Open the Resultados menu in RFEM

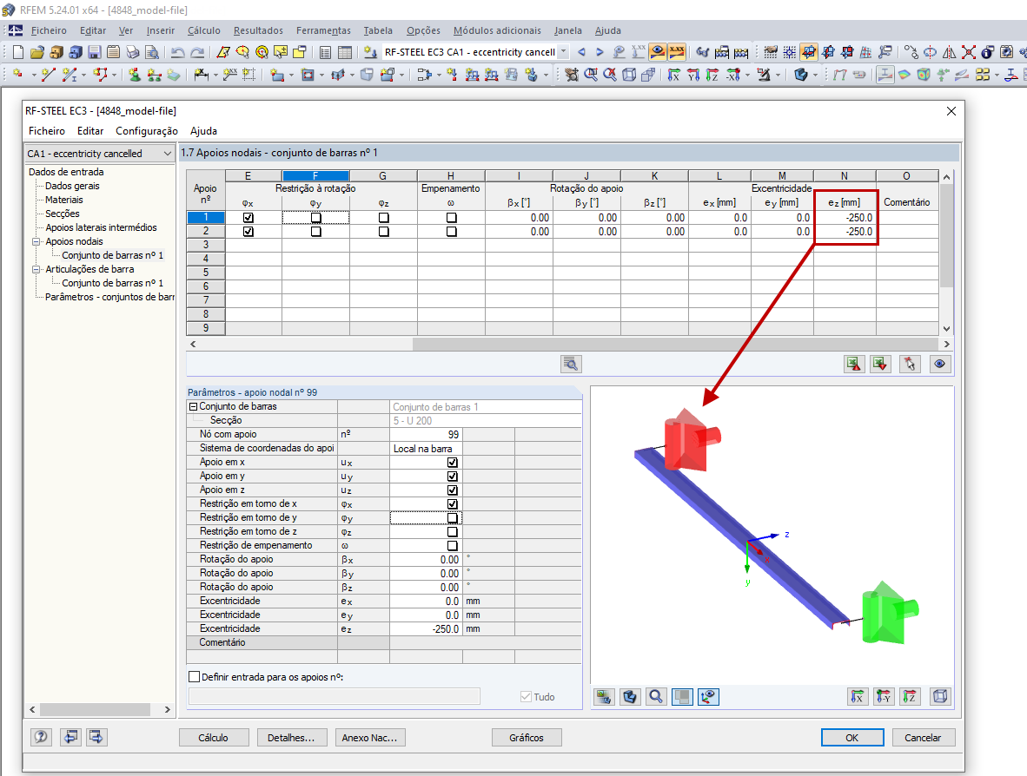pos(258,30)
